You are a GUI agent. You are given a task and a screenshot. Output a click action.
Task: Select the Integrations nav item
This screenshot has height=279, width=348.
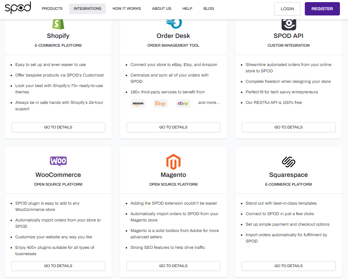pos(87,9)
